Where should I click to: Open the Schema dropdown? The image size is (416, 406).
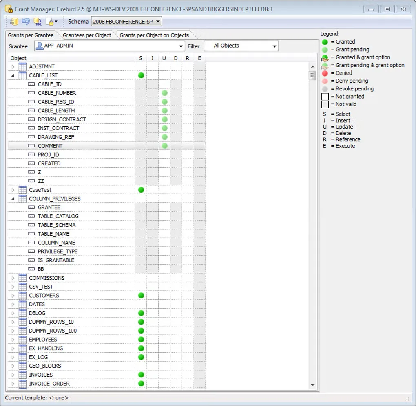point(126,22)
